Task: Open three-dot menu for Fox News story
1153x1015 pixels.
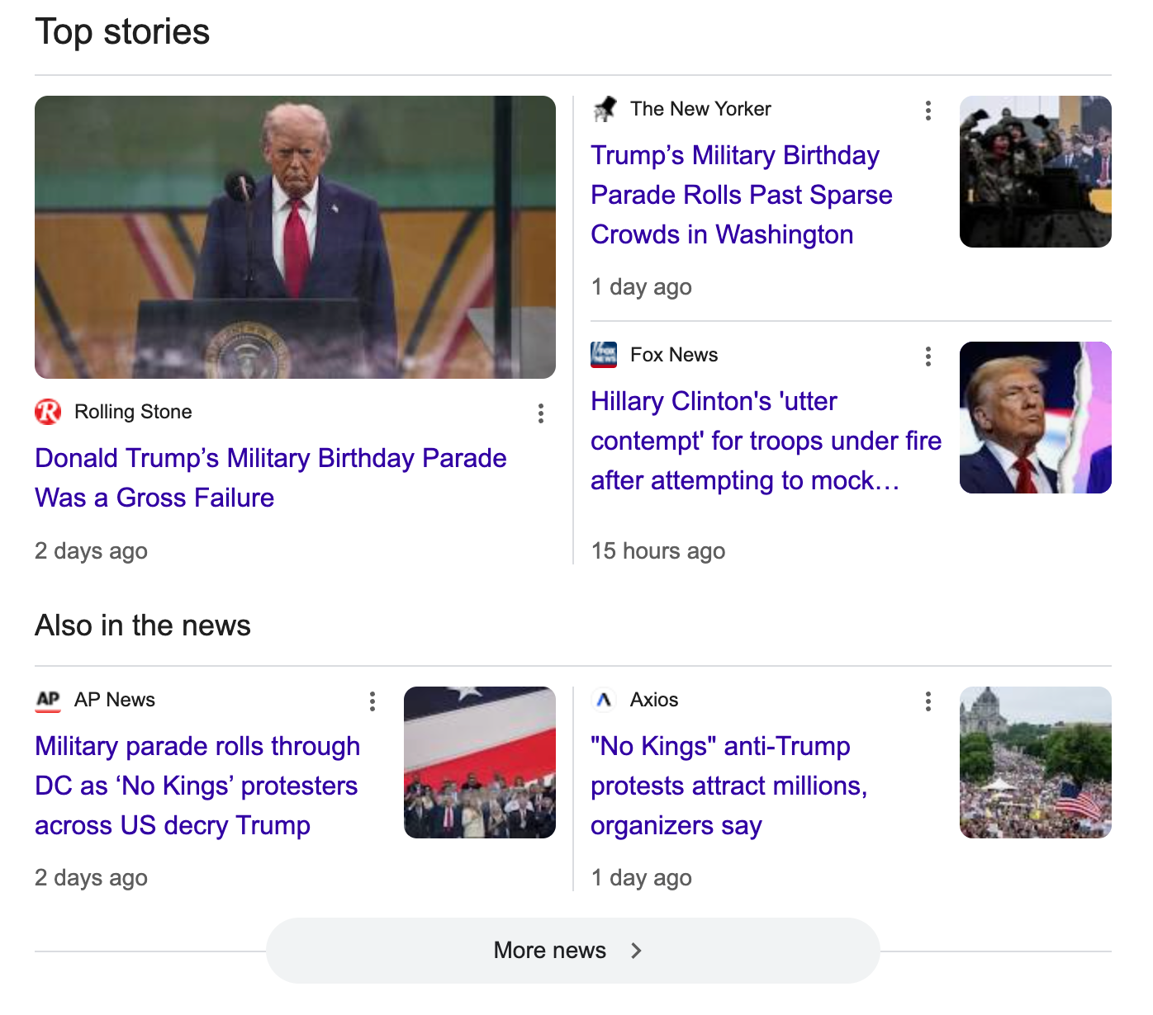Action: (928, 356)
